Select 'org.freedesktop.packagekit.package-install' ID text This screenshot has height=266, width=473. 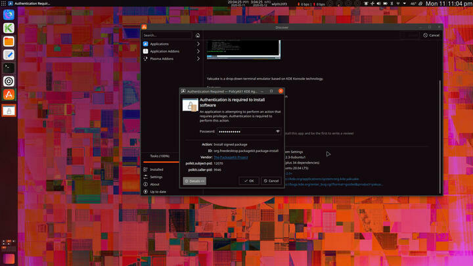pyautogui.click(x=246, y=151)
